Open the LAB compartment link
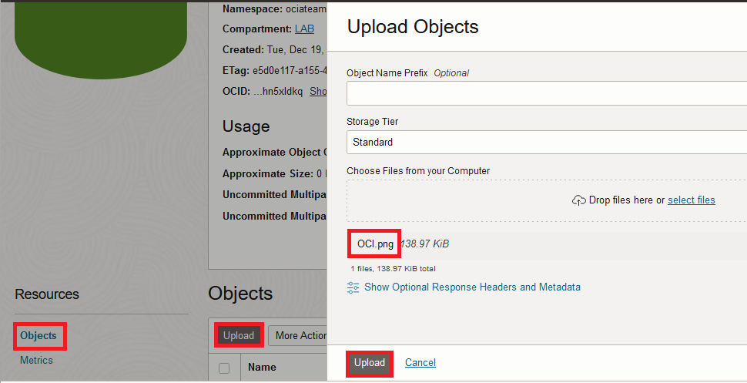This screenshot has height=383, width=747. [x=304, y=29]
